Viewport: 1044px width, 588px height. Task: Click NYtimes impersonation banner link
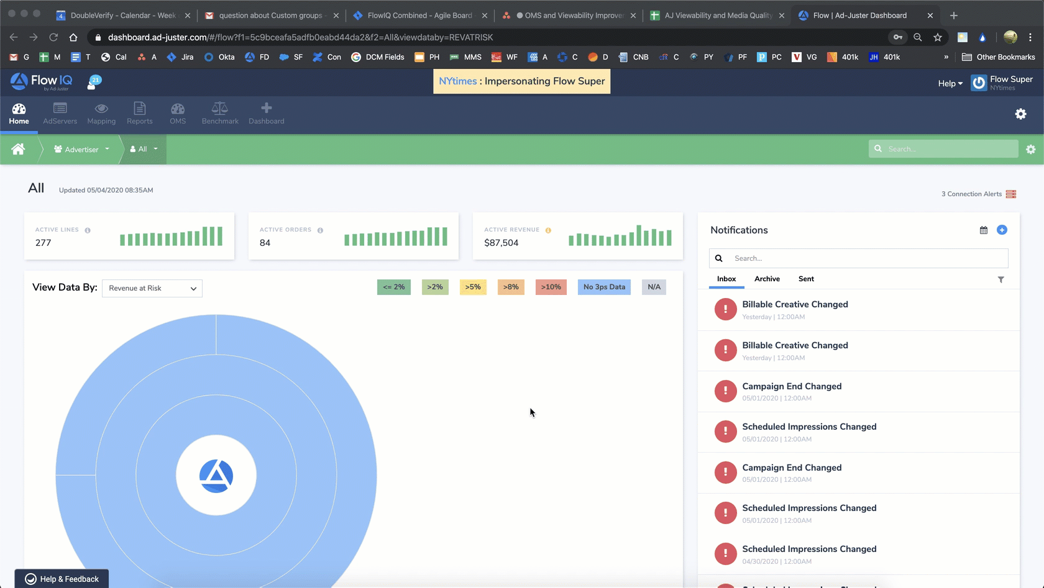click(x=458, y=81)
